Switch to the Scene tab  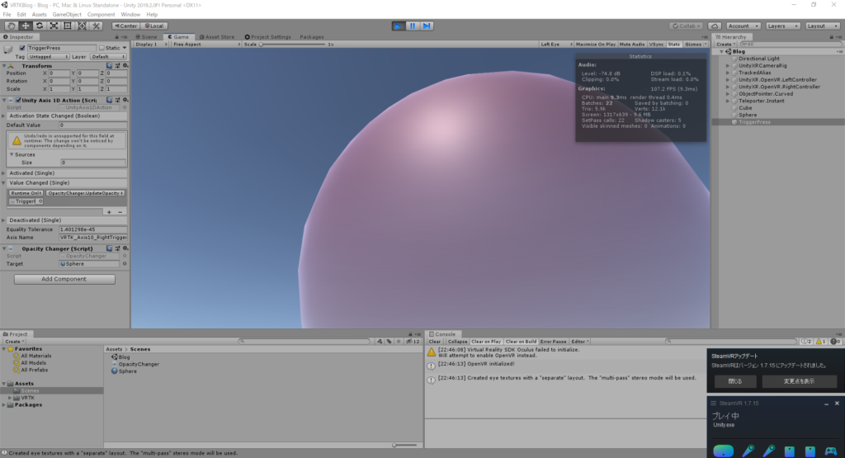[147, 37]
